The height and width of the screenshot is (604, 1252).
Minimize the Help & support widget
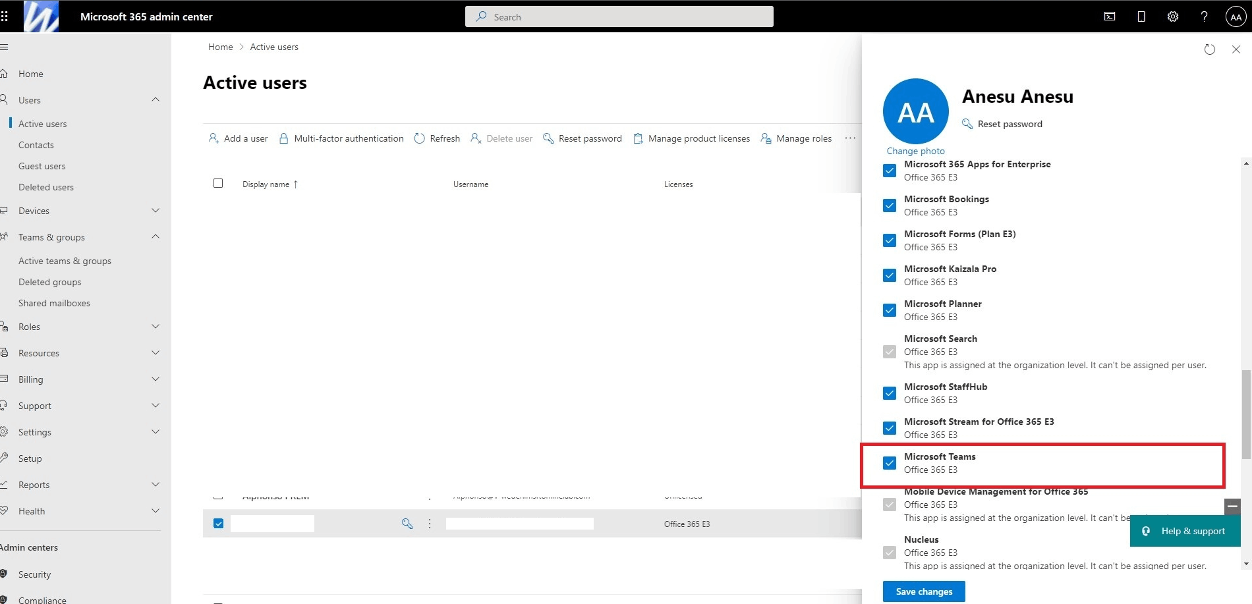point(1232,507)
